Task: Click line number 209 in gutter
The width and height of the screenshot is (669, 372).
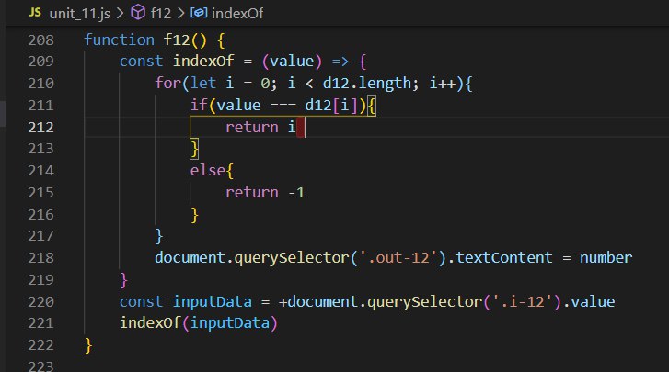Action: (x=41, y=62)
